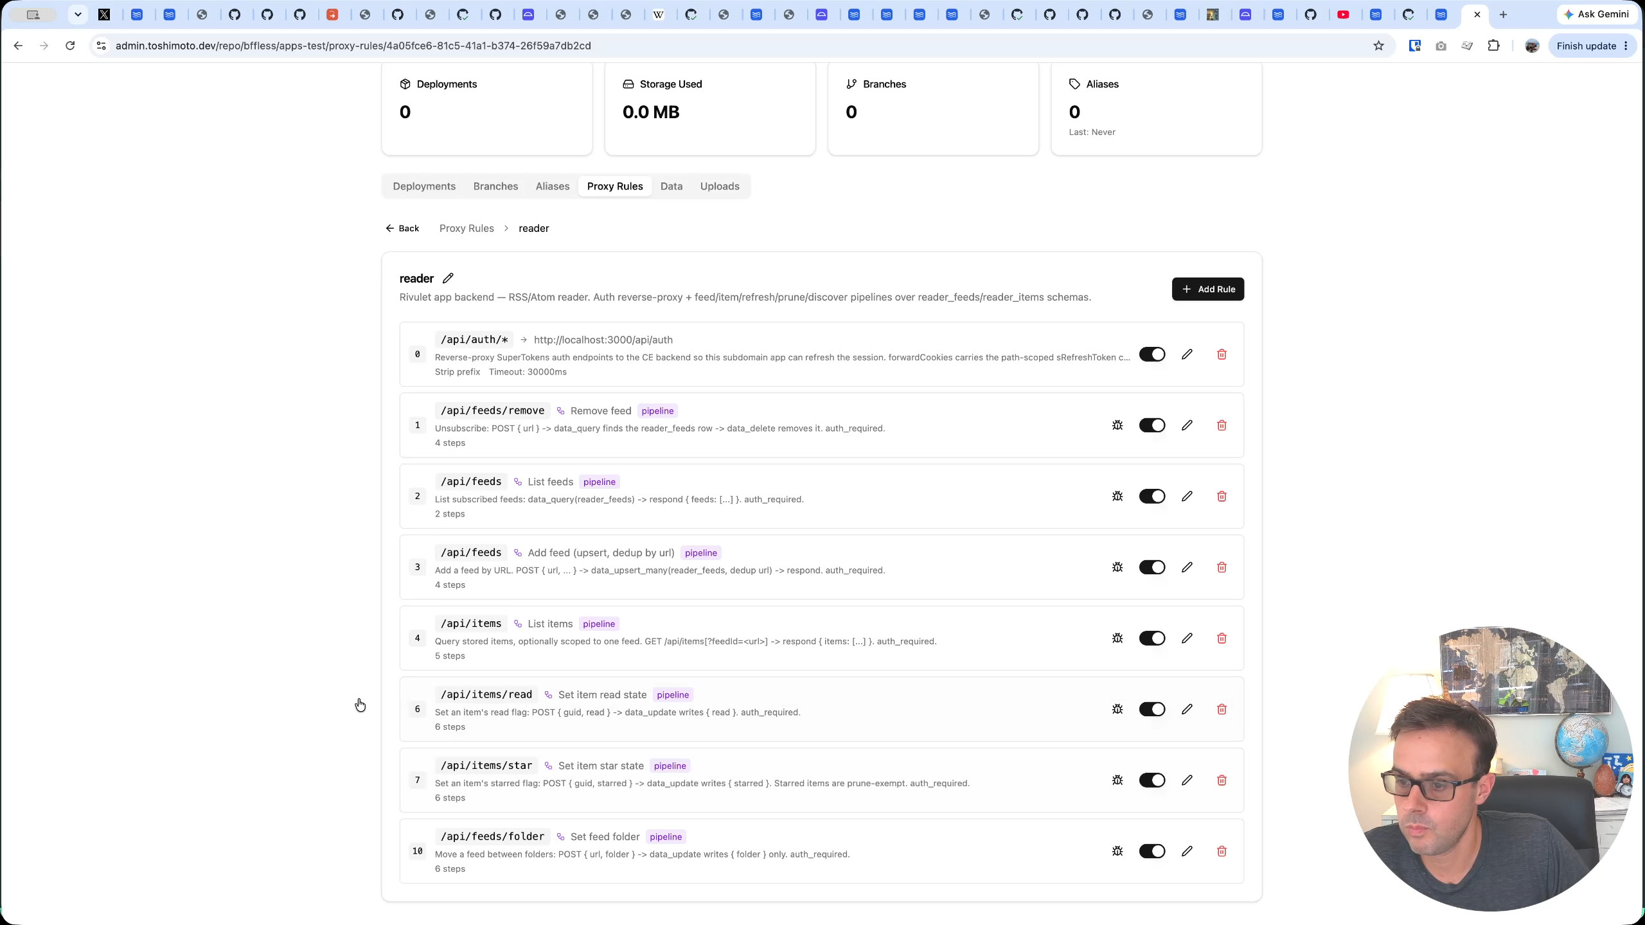Switch to the X (Twitter) browser tab

[x=104, y=14]
